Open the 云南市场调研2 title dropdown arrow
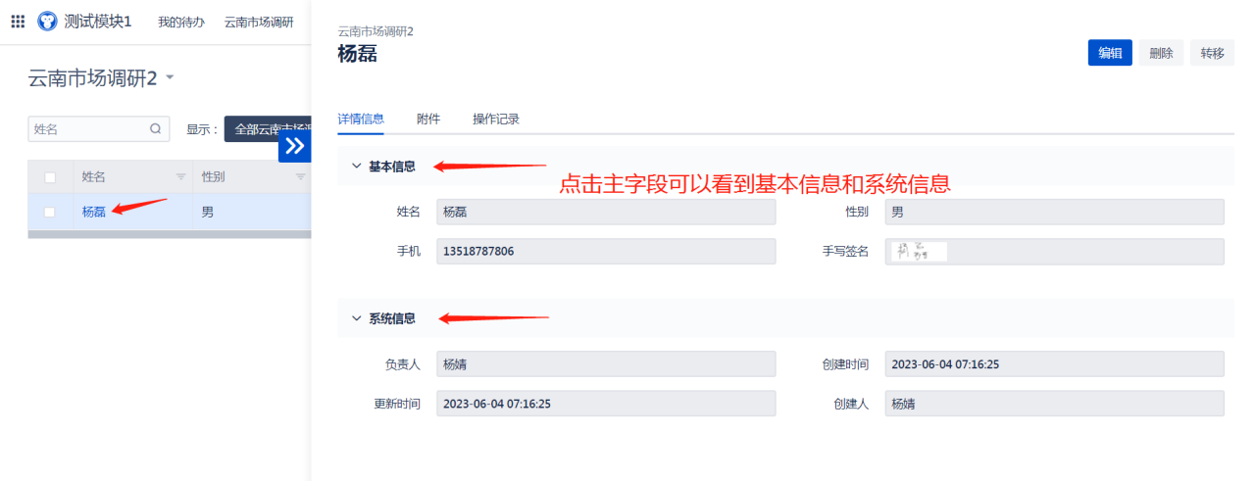1255x481 pixels. (170, 77)
